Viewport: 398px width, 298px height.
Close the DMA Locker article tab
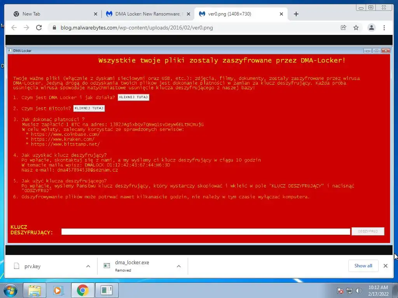[189, 14]
